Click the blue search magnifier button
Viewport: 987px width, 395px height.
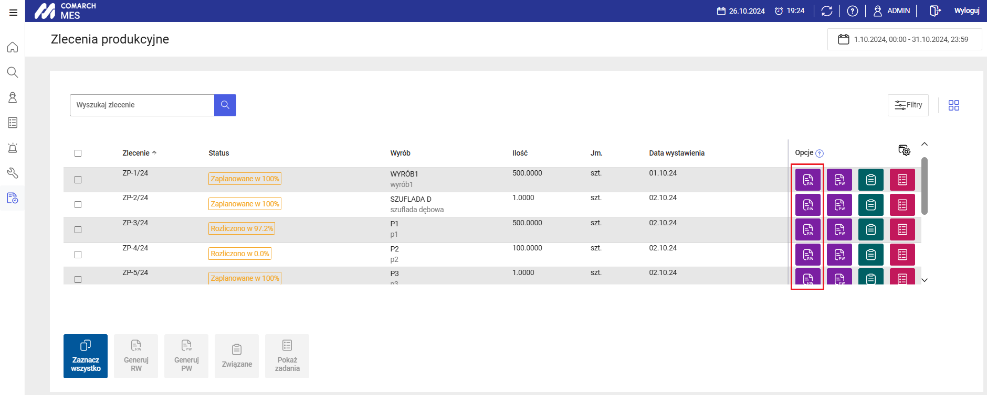tap(225, 105)
